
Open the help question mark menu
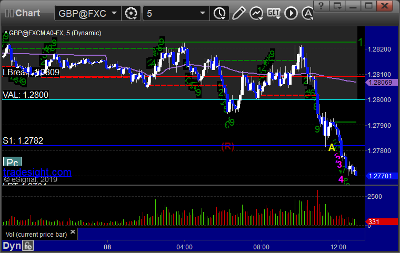pos(321,6)
